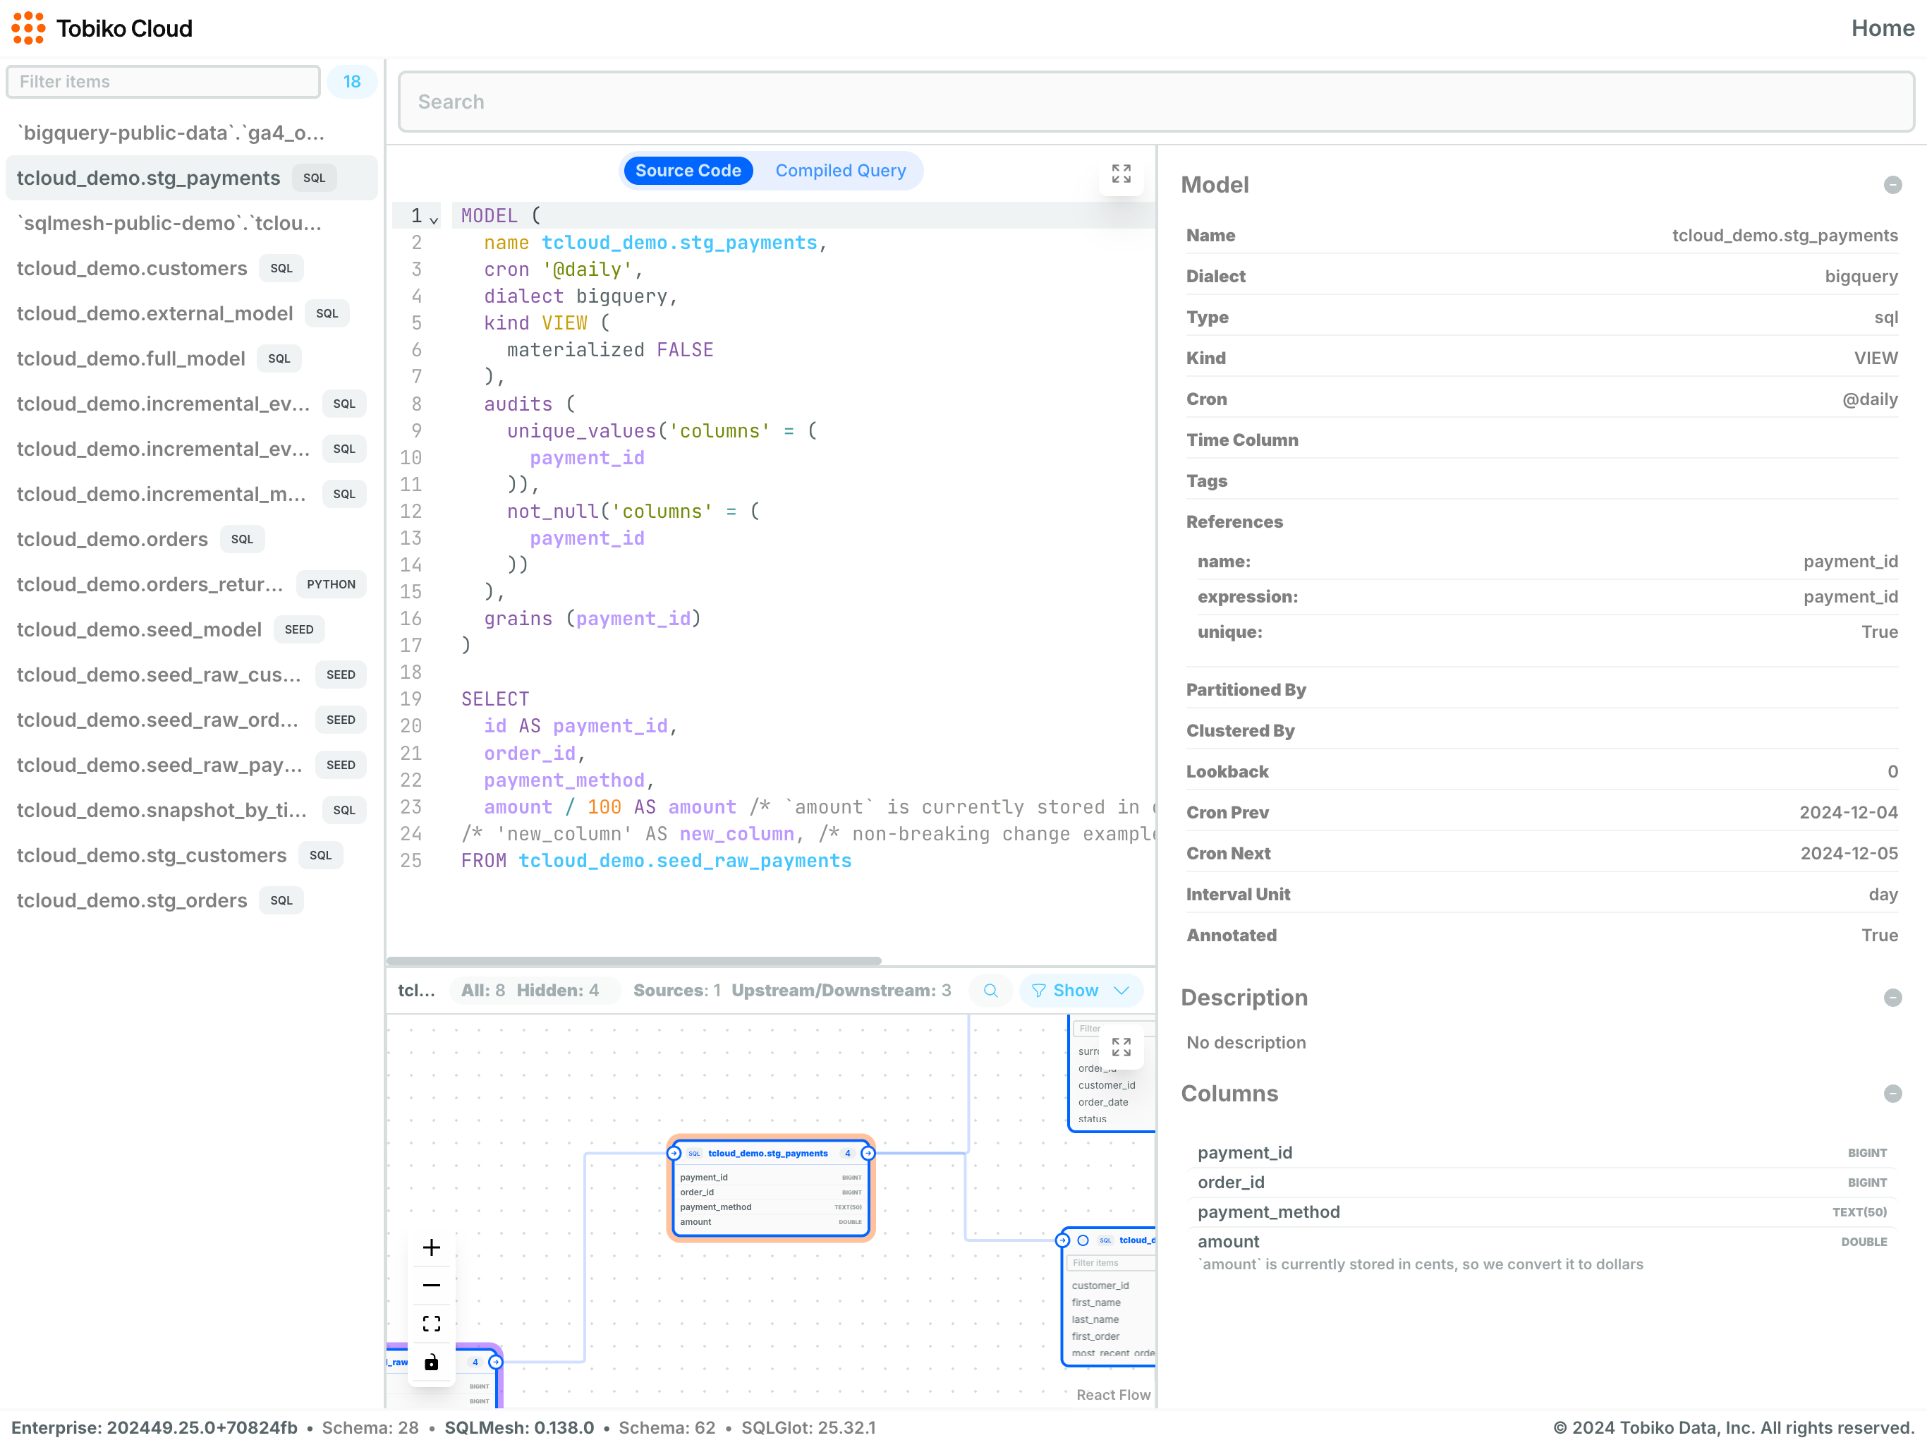Open the Home link
The image size is (1927, 1445).
point(1883,28)
